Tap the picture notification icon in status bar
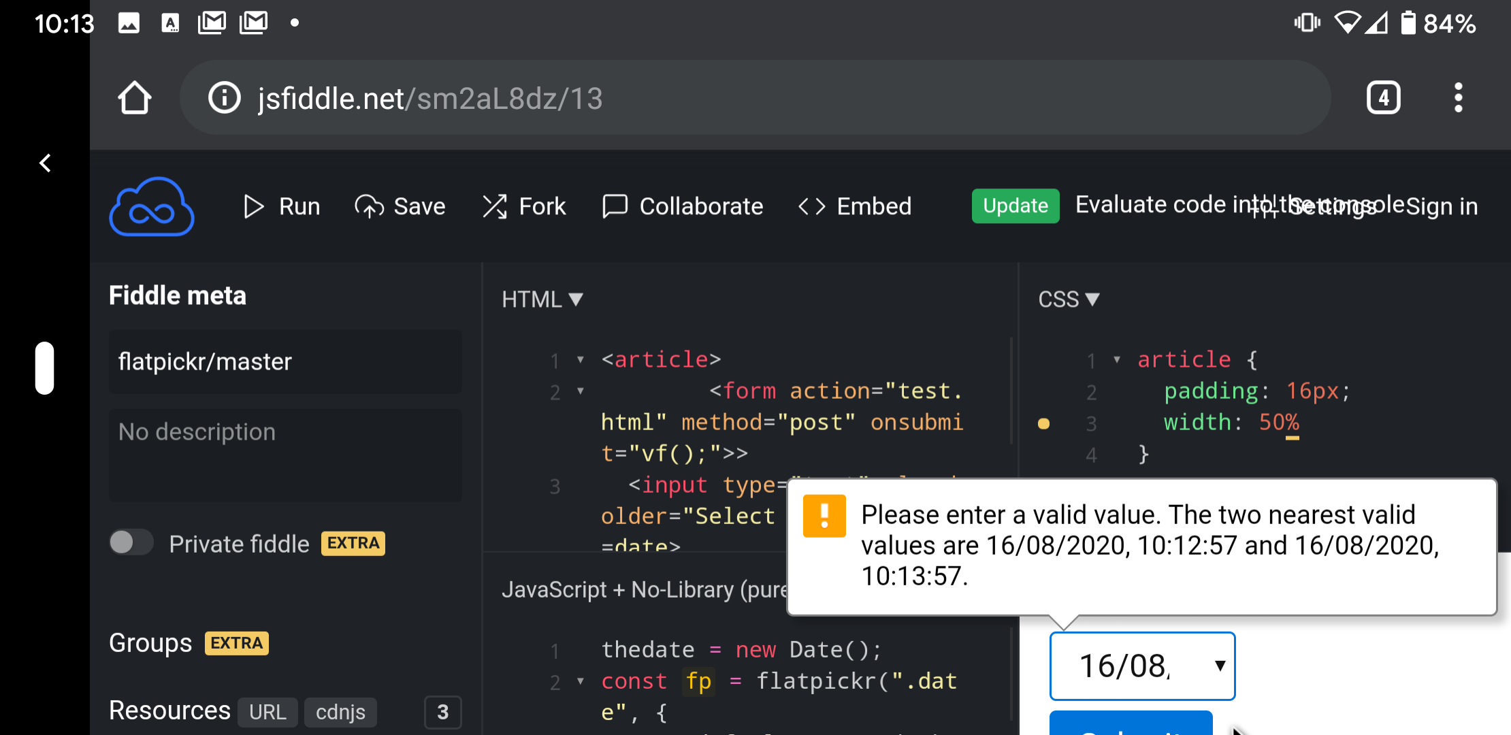Screen dimensions: 1511x735 click(129, 23)
